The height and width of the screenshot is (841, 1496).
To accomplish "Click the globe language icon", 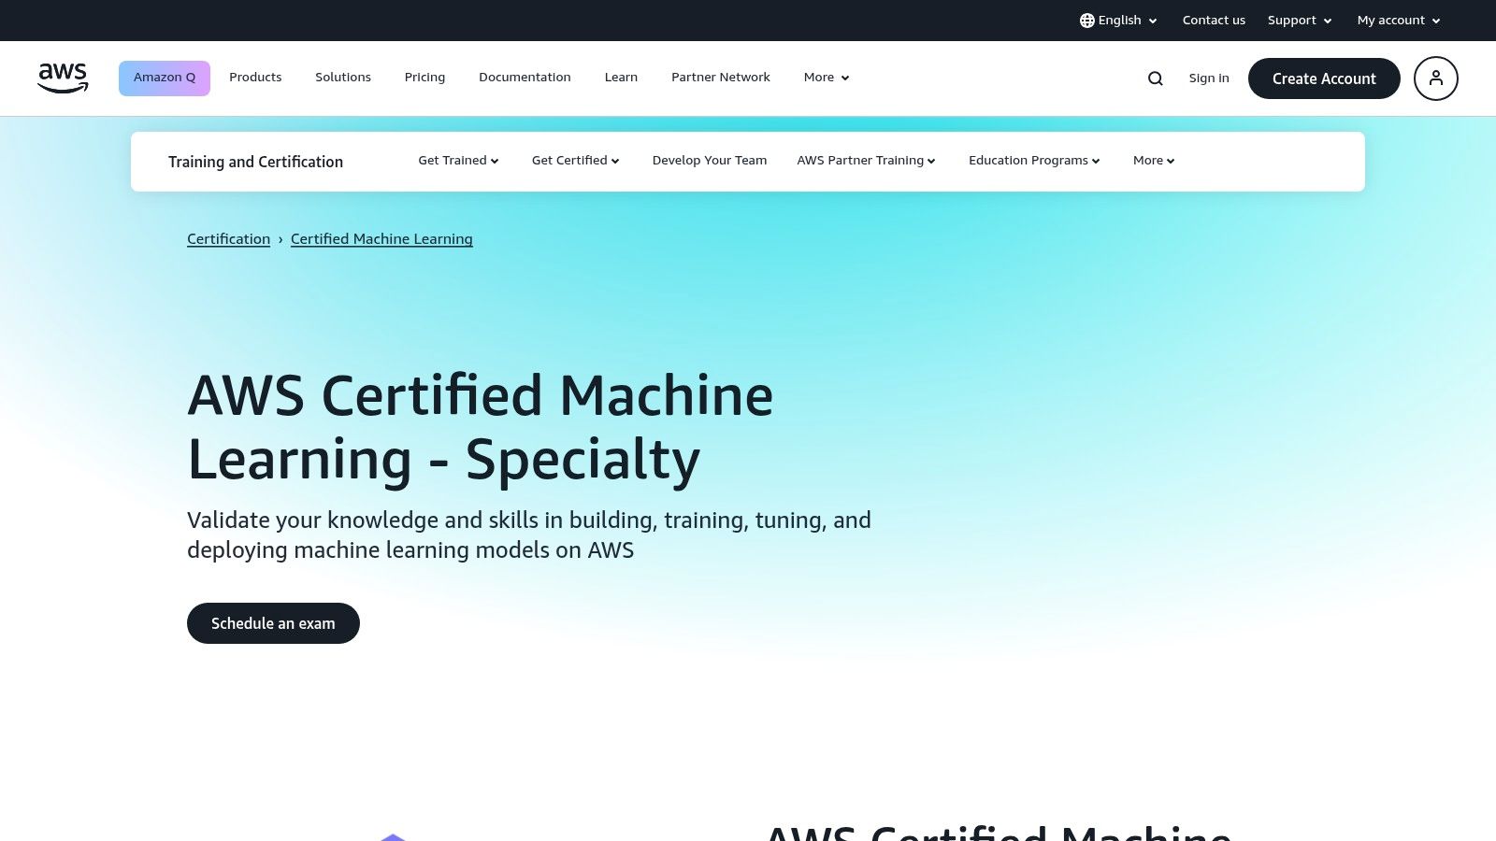I will [x=1087, y=21].
